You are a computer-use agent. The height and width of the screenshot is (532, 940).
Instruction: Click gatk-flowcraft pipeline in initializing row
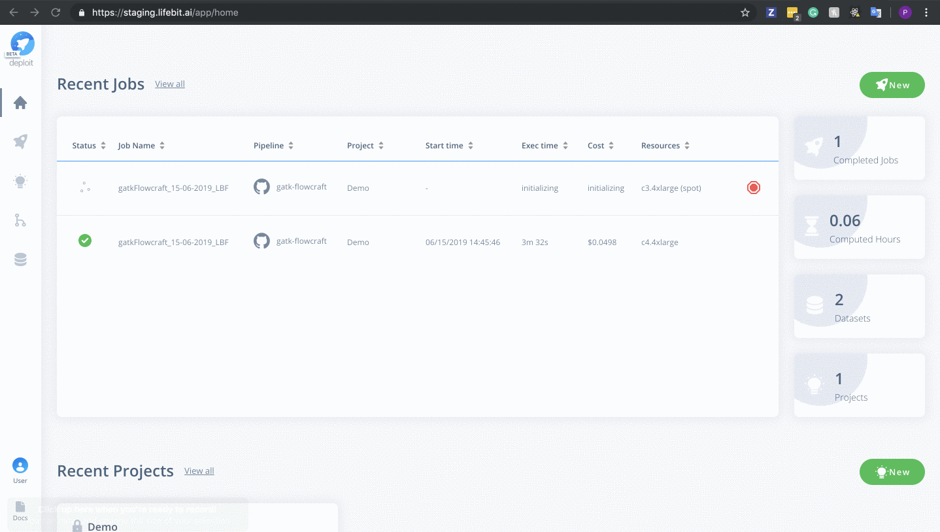click(301, 187)
